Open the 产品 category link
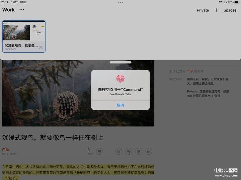241x180 pixels. [6, 150]
